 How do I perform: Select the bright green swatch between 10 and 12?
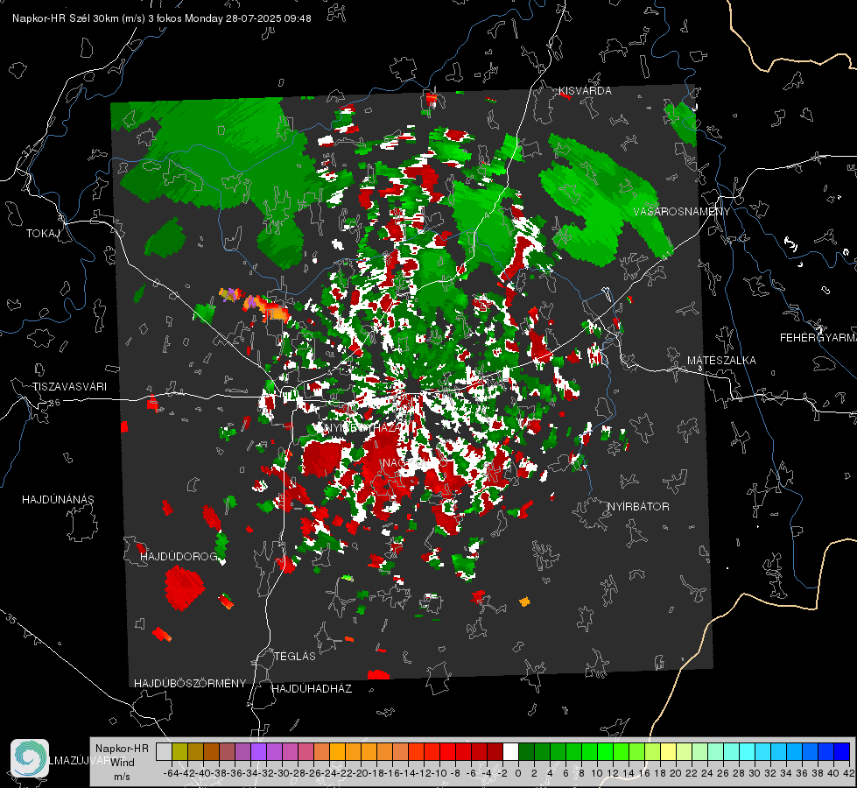pyautogui.click(x=605, y=751)
